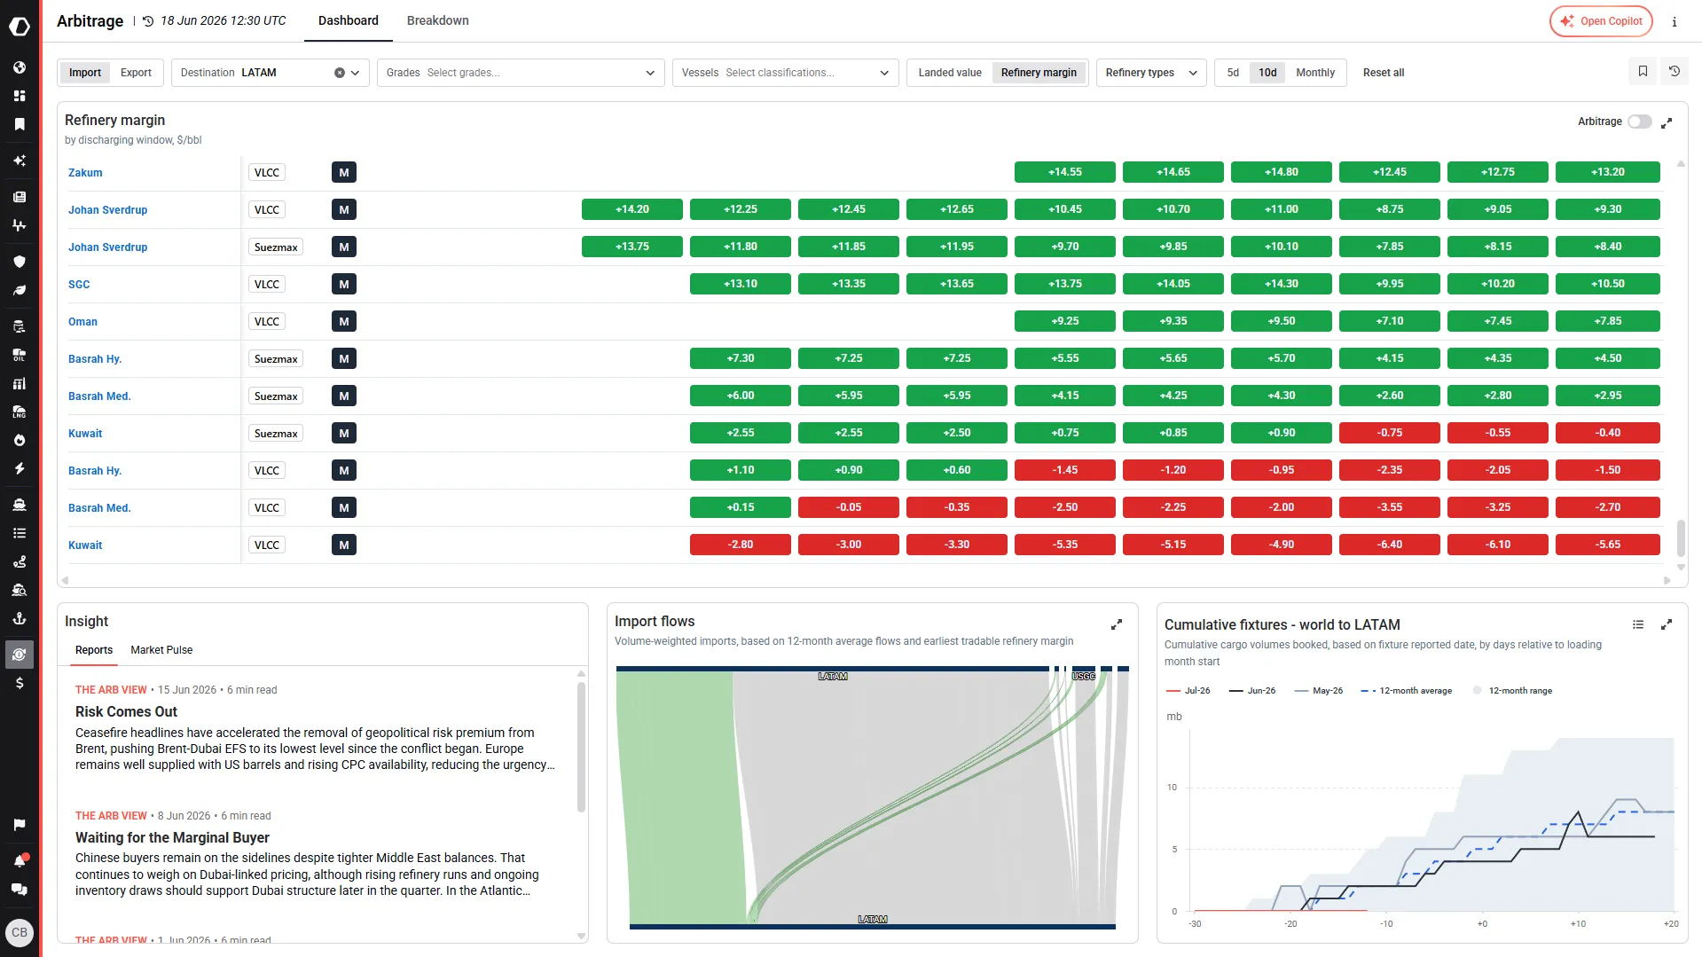This screenshot has width=1702, height=957.
Task: Expand the Refinery margin panel to fullscreen
Action: pyautogui.click(x=1667, y=122)
